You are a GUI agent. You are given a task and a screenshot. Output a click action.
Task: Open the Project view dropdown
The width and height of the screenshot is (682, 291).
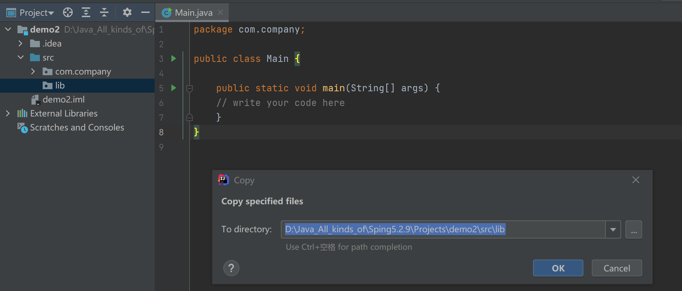pyautogui.click(x=36, y=13)
